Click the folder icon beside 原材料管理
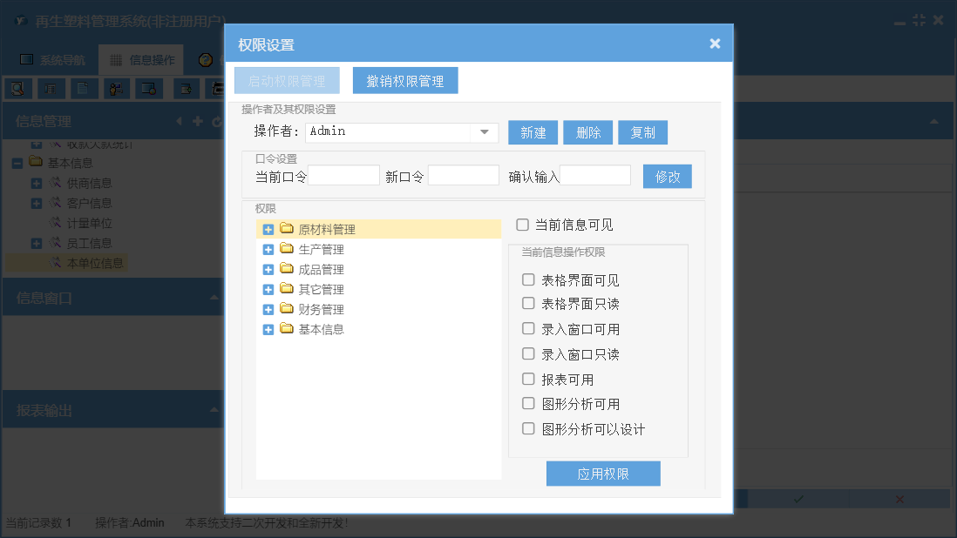This screenshot has height=538, width=957. 287,229
